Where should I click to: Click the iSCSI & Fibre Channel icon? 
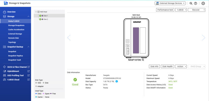[4, 67]
